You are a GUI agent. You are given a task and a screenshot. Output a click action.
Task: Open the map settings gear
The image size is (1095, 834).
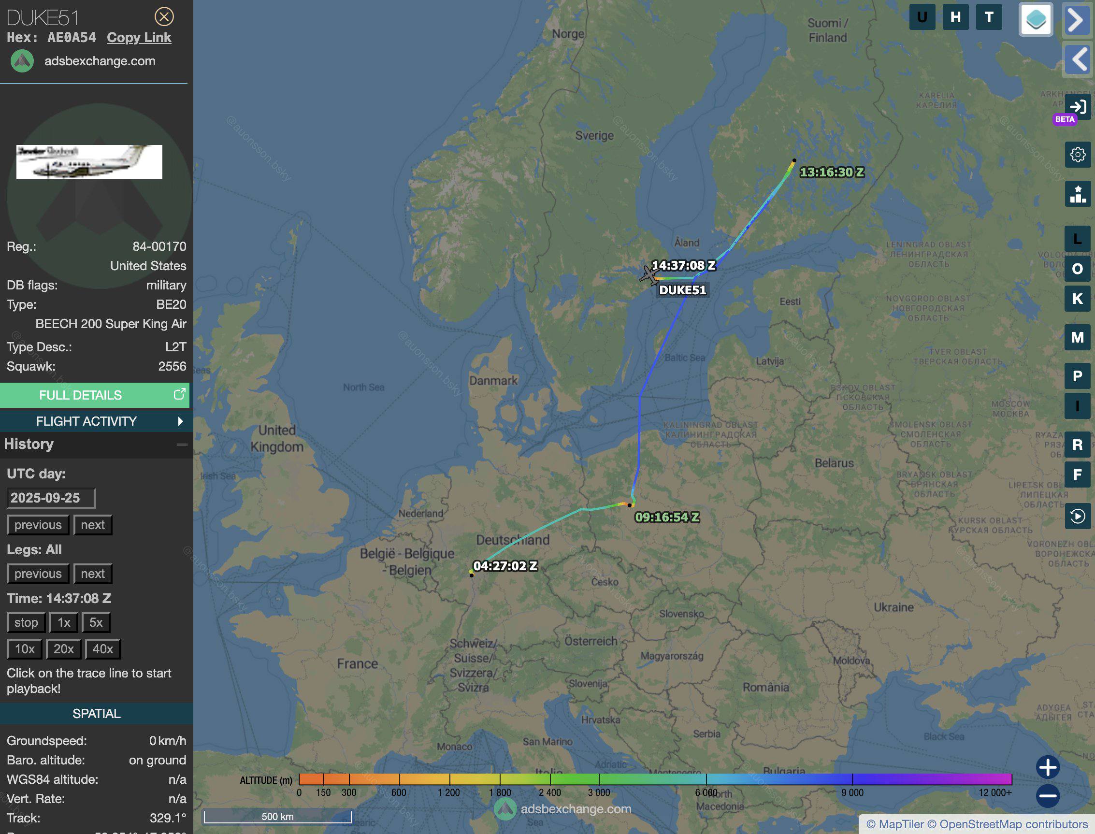(1077, 155)
